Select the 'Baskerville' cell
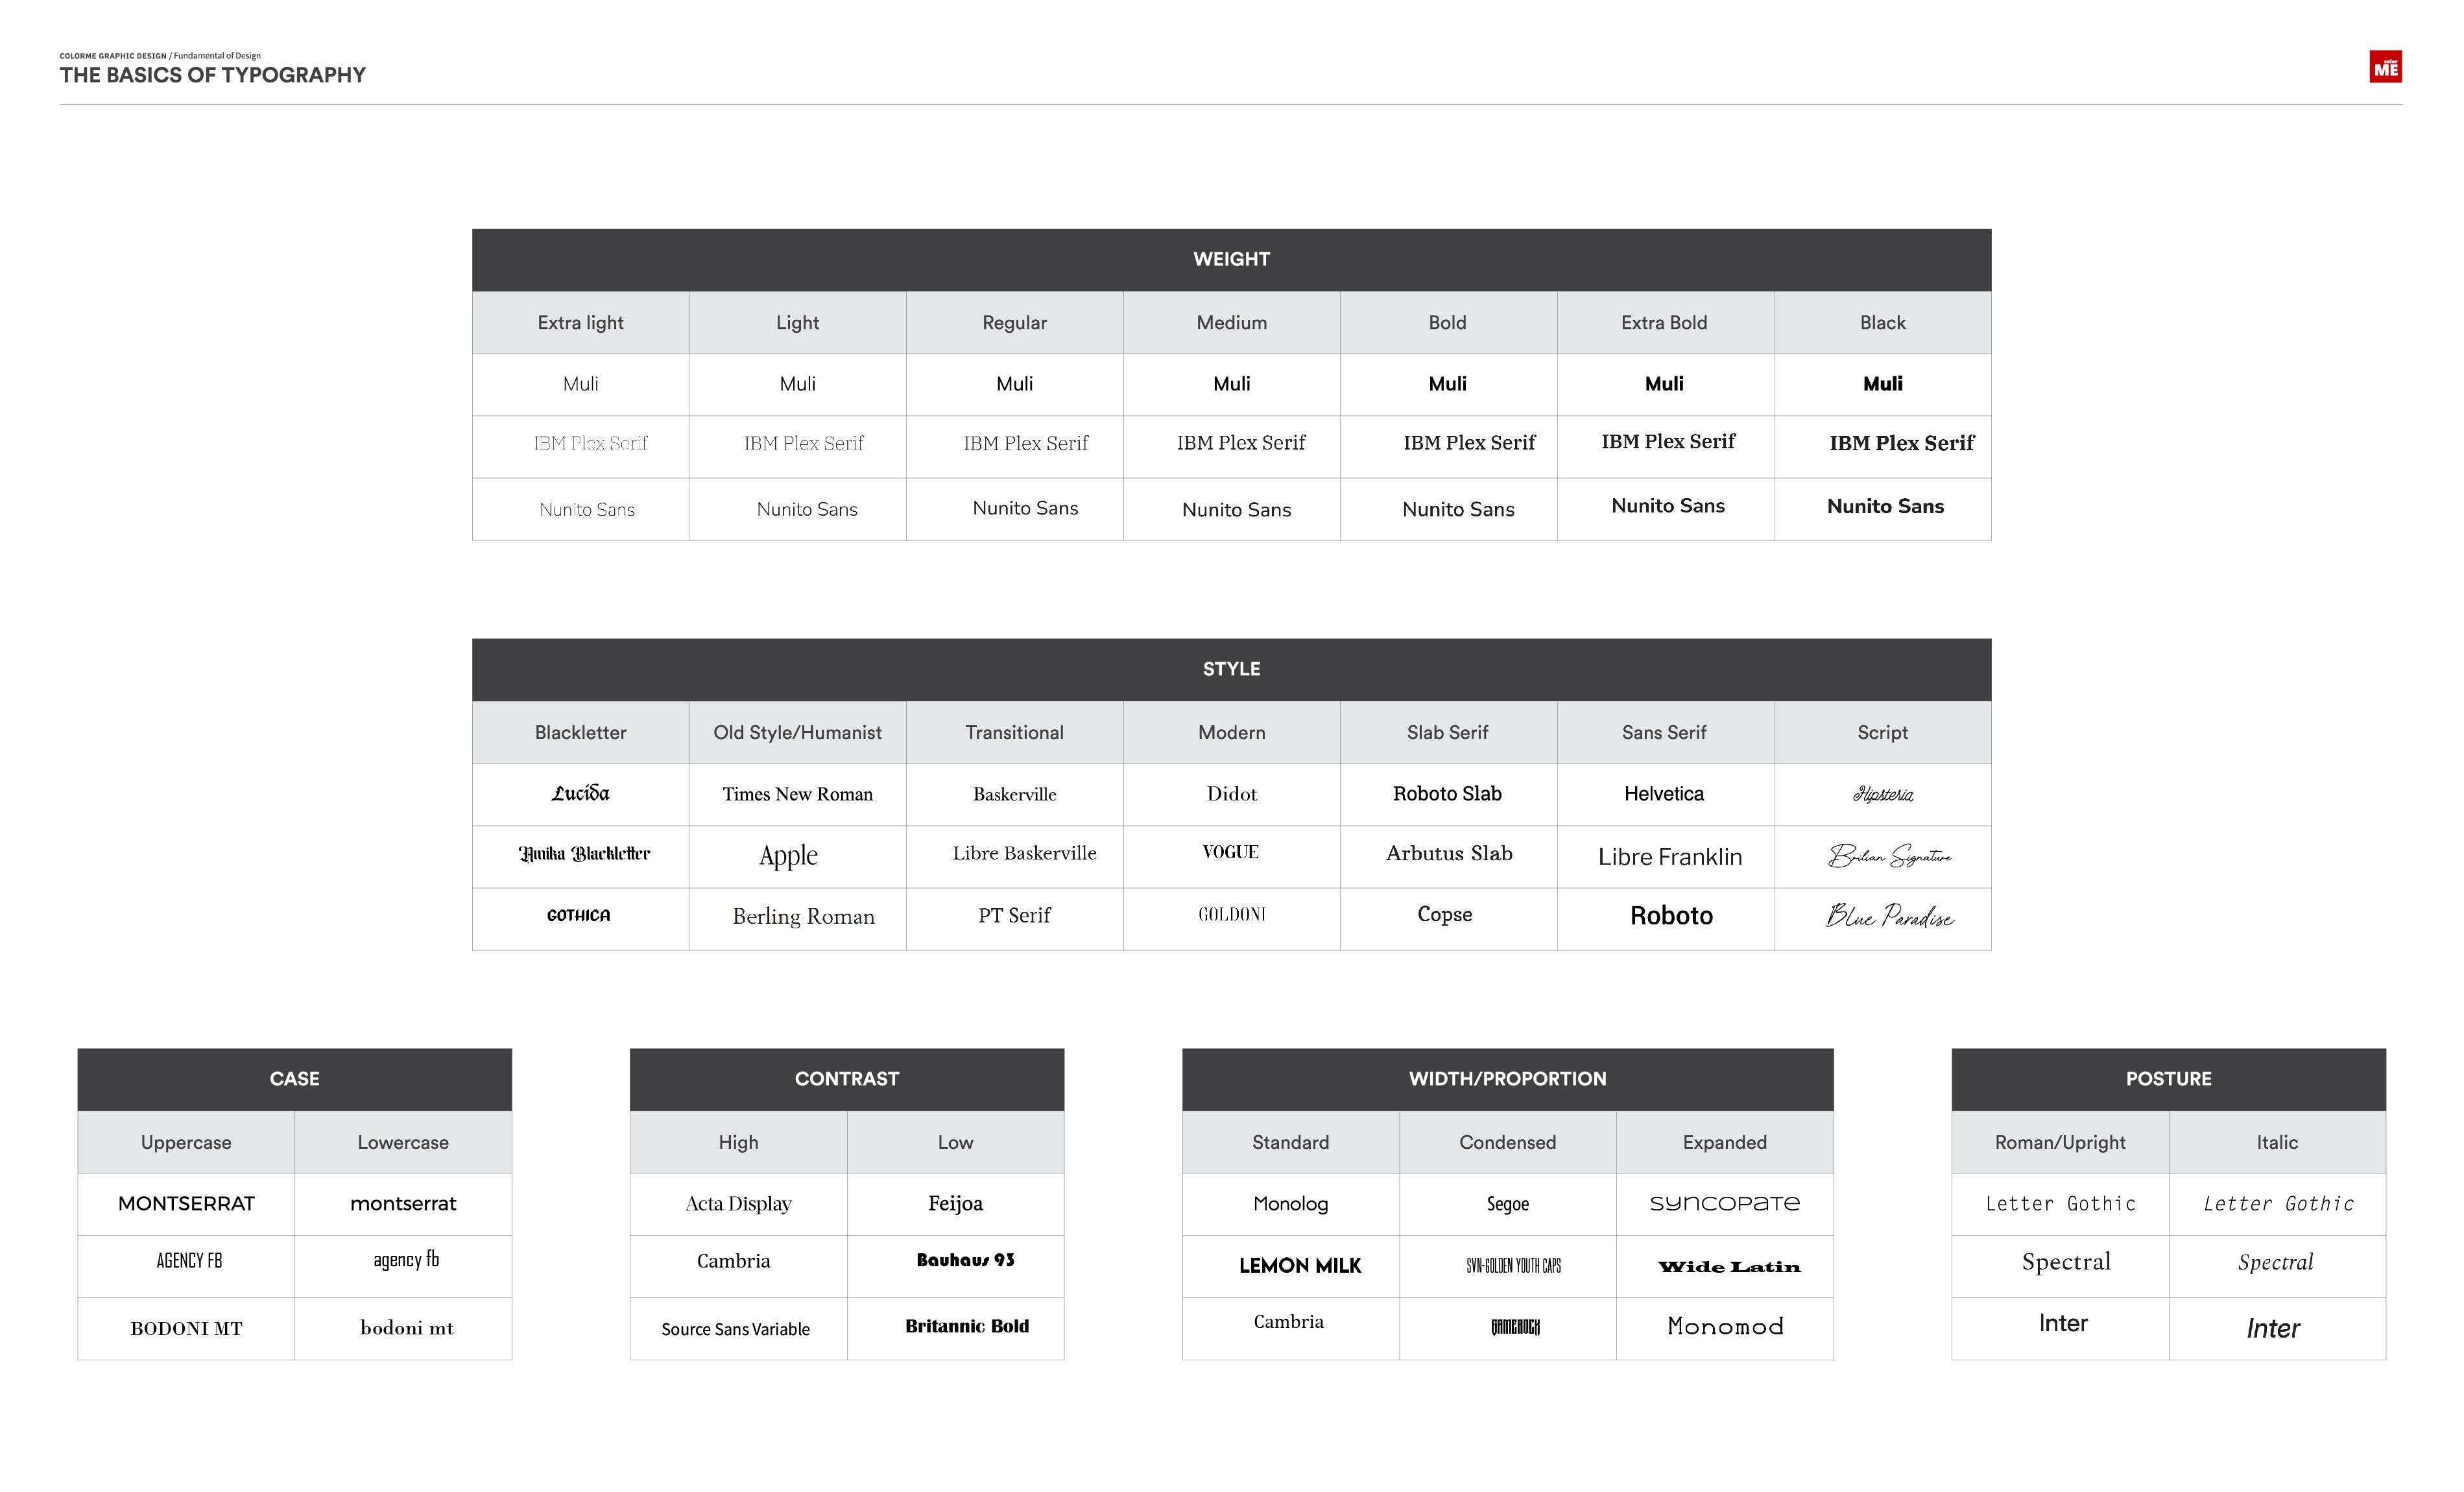This screenshot has height=1492, width=2464. pos(1014,795)
